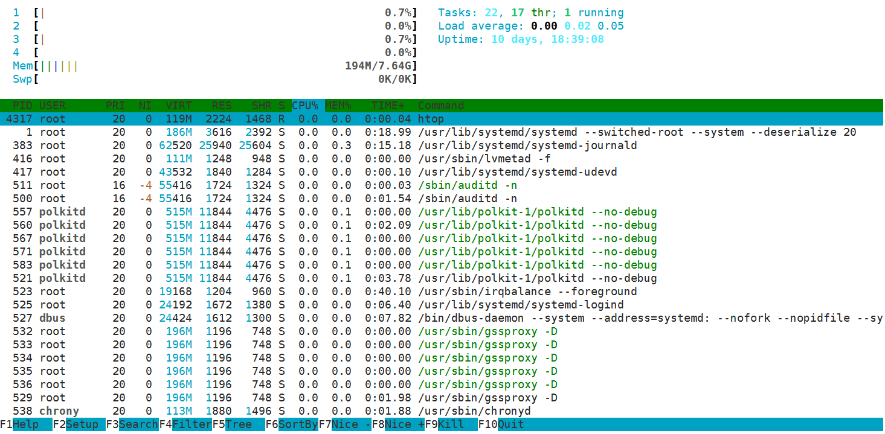Image resolution: width=885 pixels, height=434 pixels.
Task: Click F10 Quit
Action: coord(501,424)
